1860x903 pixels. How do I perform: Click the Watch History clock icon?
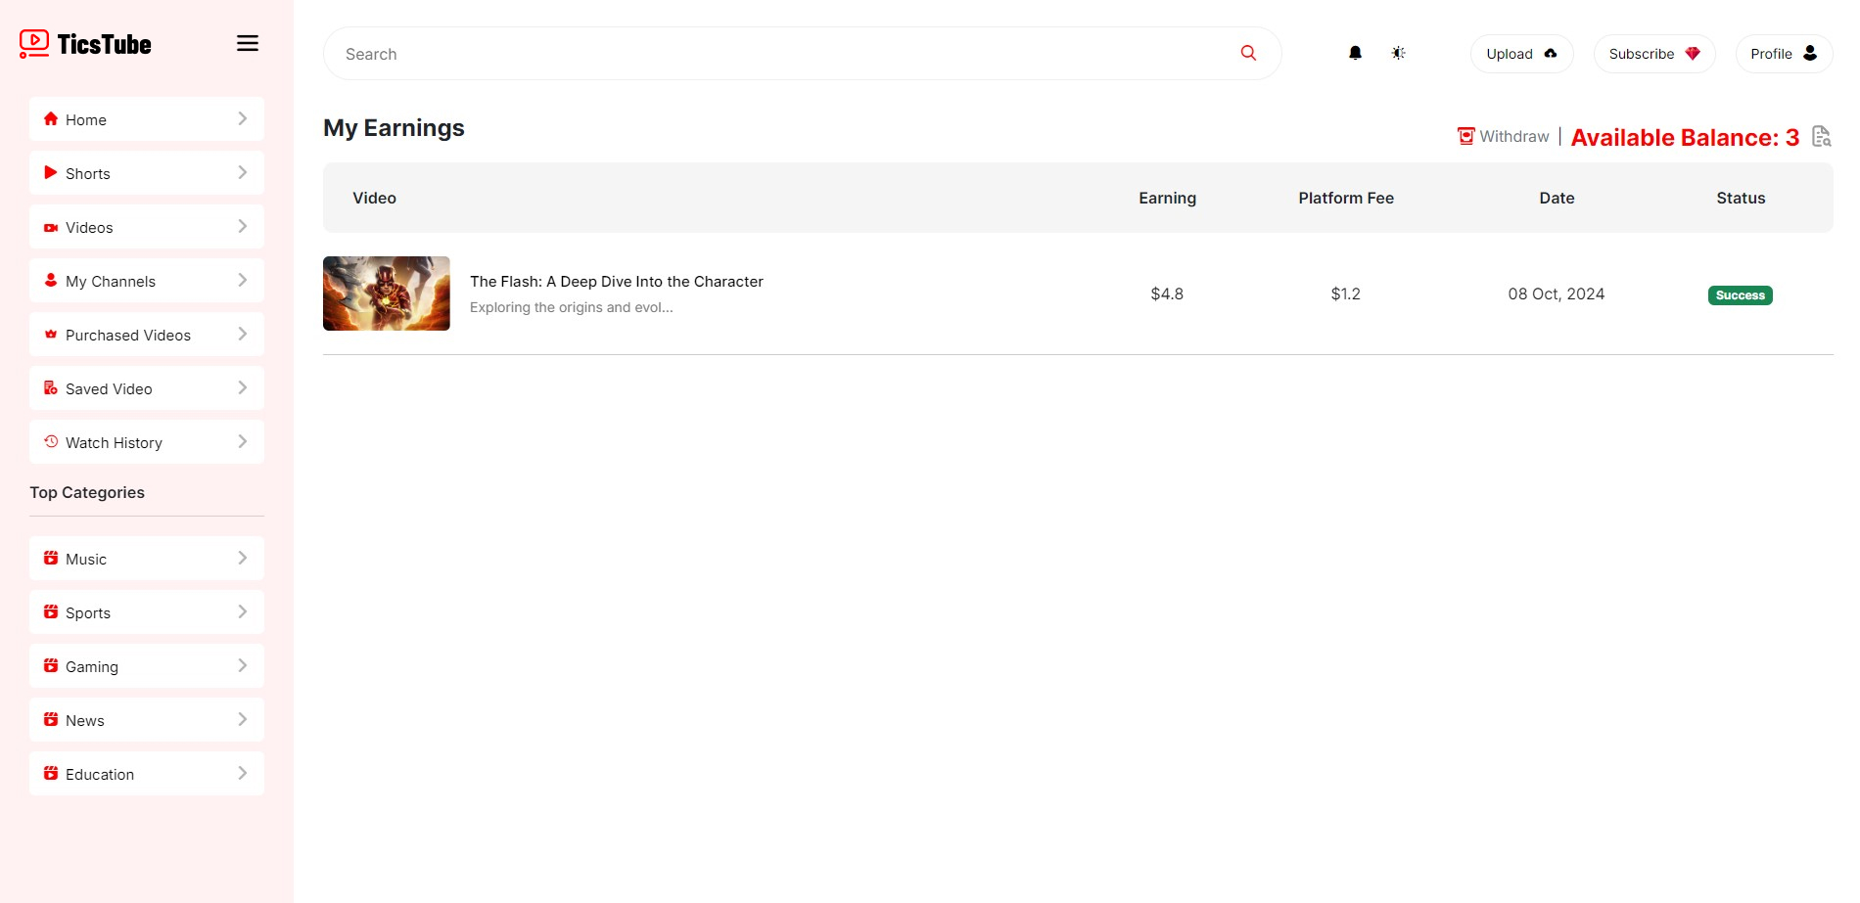[x=51, y=442]
